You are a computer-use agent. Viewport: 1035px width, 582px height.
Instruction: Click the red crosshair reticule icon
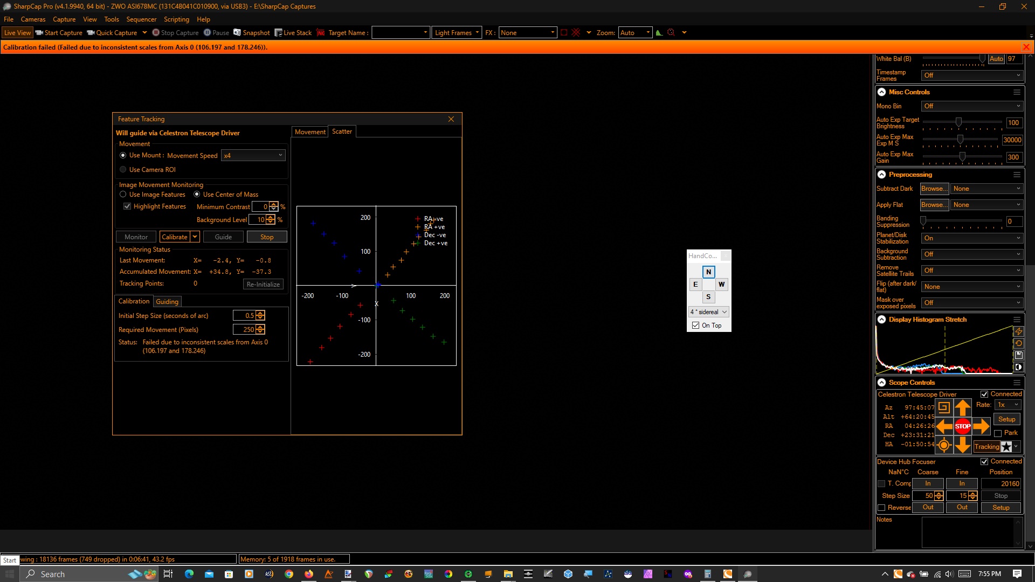(x=576, y=32)
